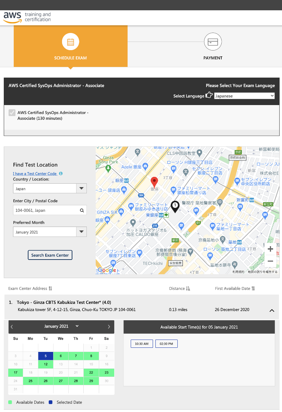Viewport: 282px width, 412px height.
Task: Click the green Available Dates legend swatch
Action: (10, 402)
